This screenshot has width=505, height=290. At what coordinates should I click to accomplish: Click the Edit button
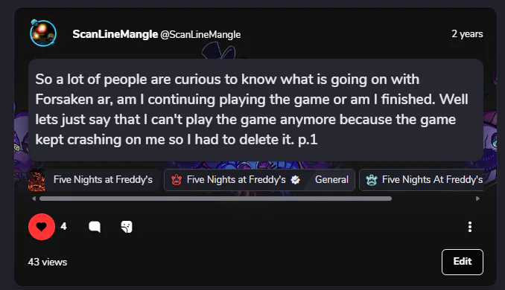pyautogui.click(x=462, y=262)
